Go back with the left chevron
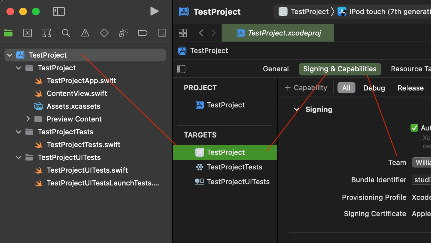 click(201, 33)
